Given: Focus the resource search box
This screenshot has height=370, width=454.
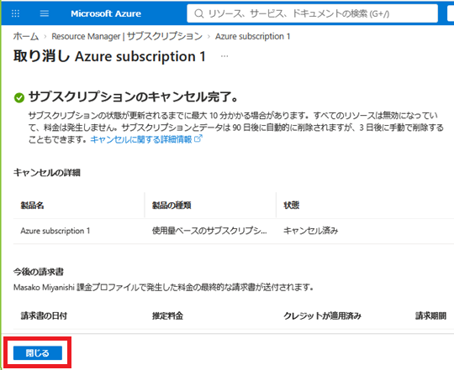Looking at the screenshot, I should click(x=313, y=13).
